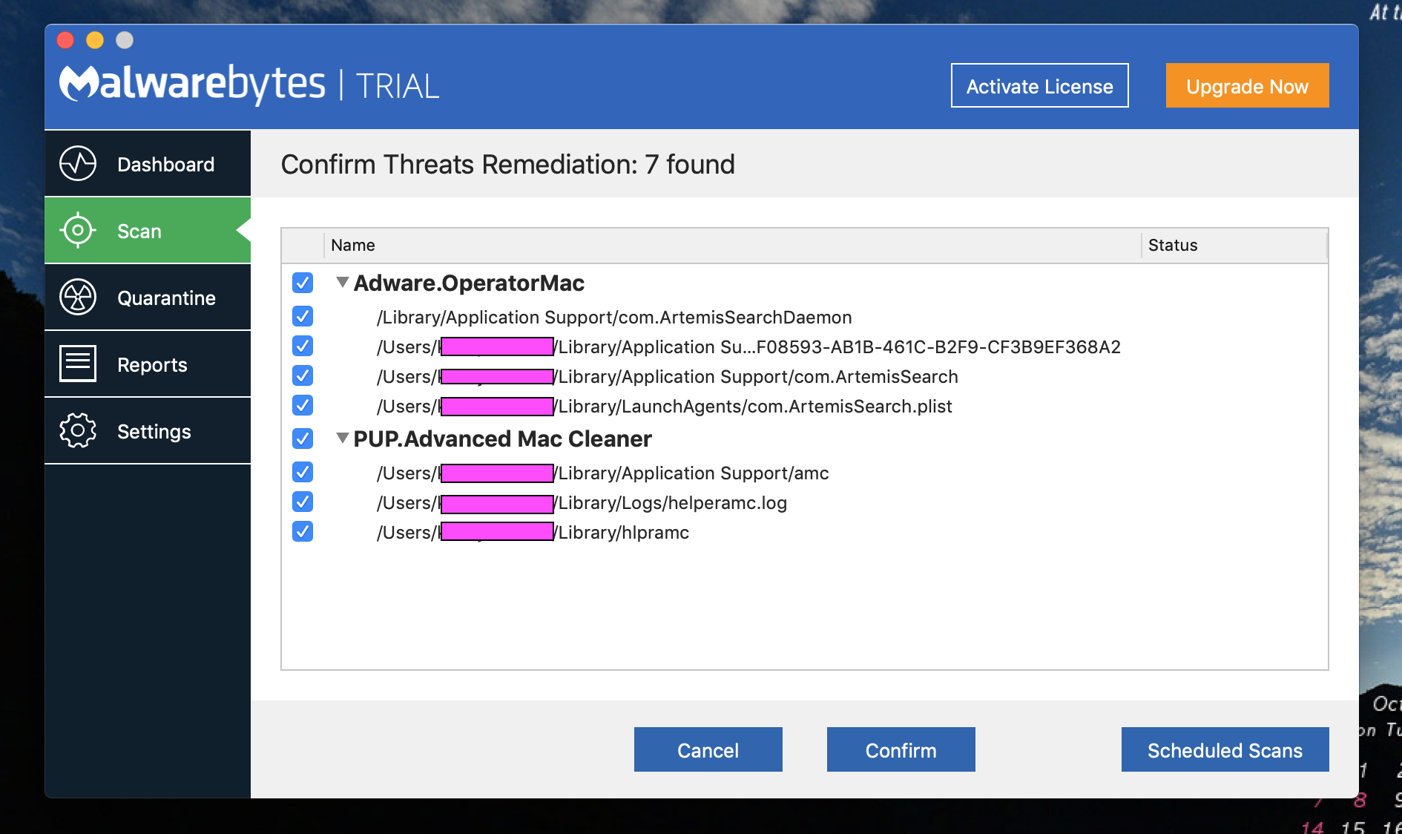Click the Activate License button
The height and width of the screenshot is (834, 1402).
(x=1039, y=85)
